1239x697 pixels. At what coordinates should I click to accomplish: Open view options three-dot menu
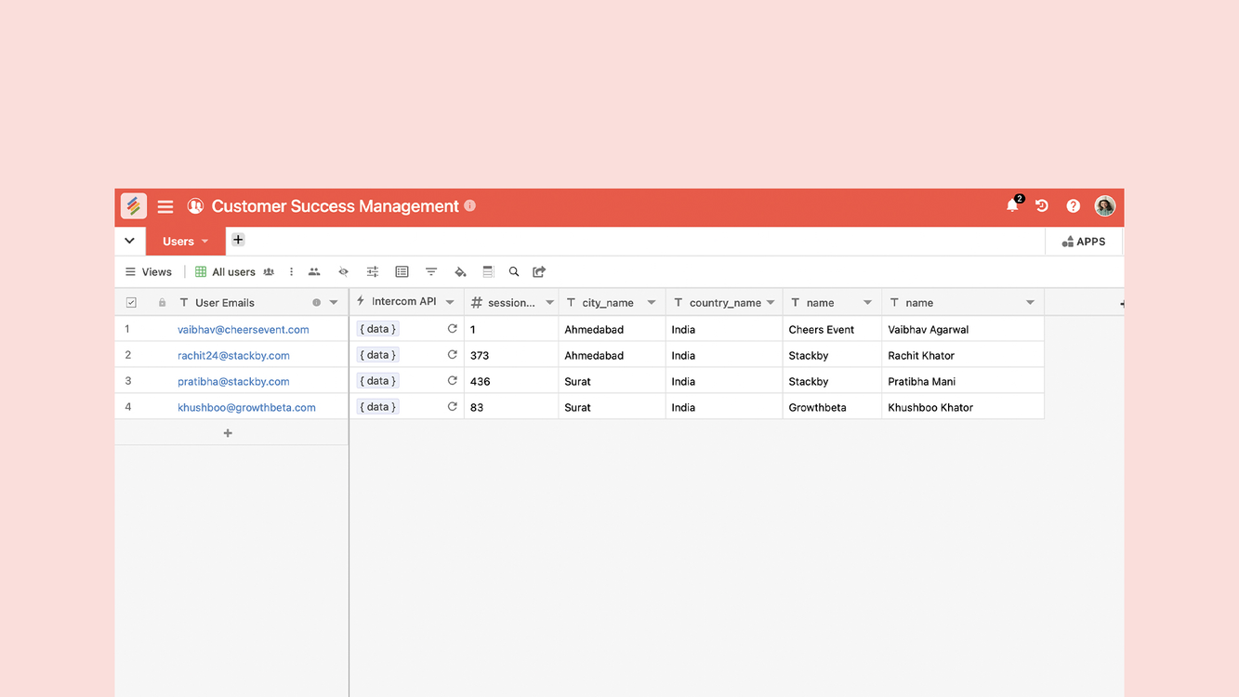(291, 272)
